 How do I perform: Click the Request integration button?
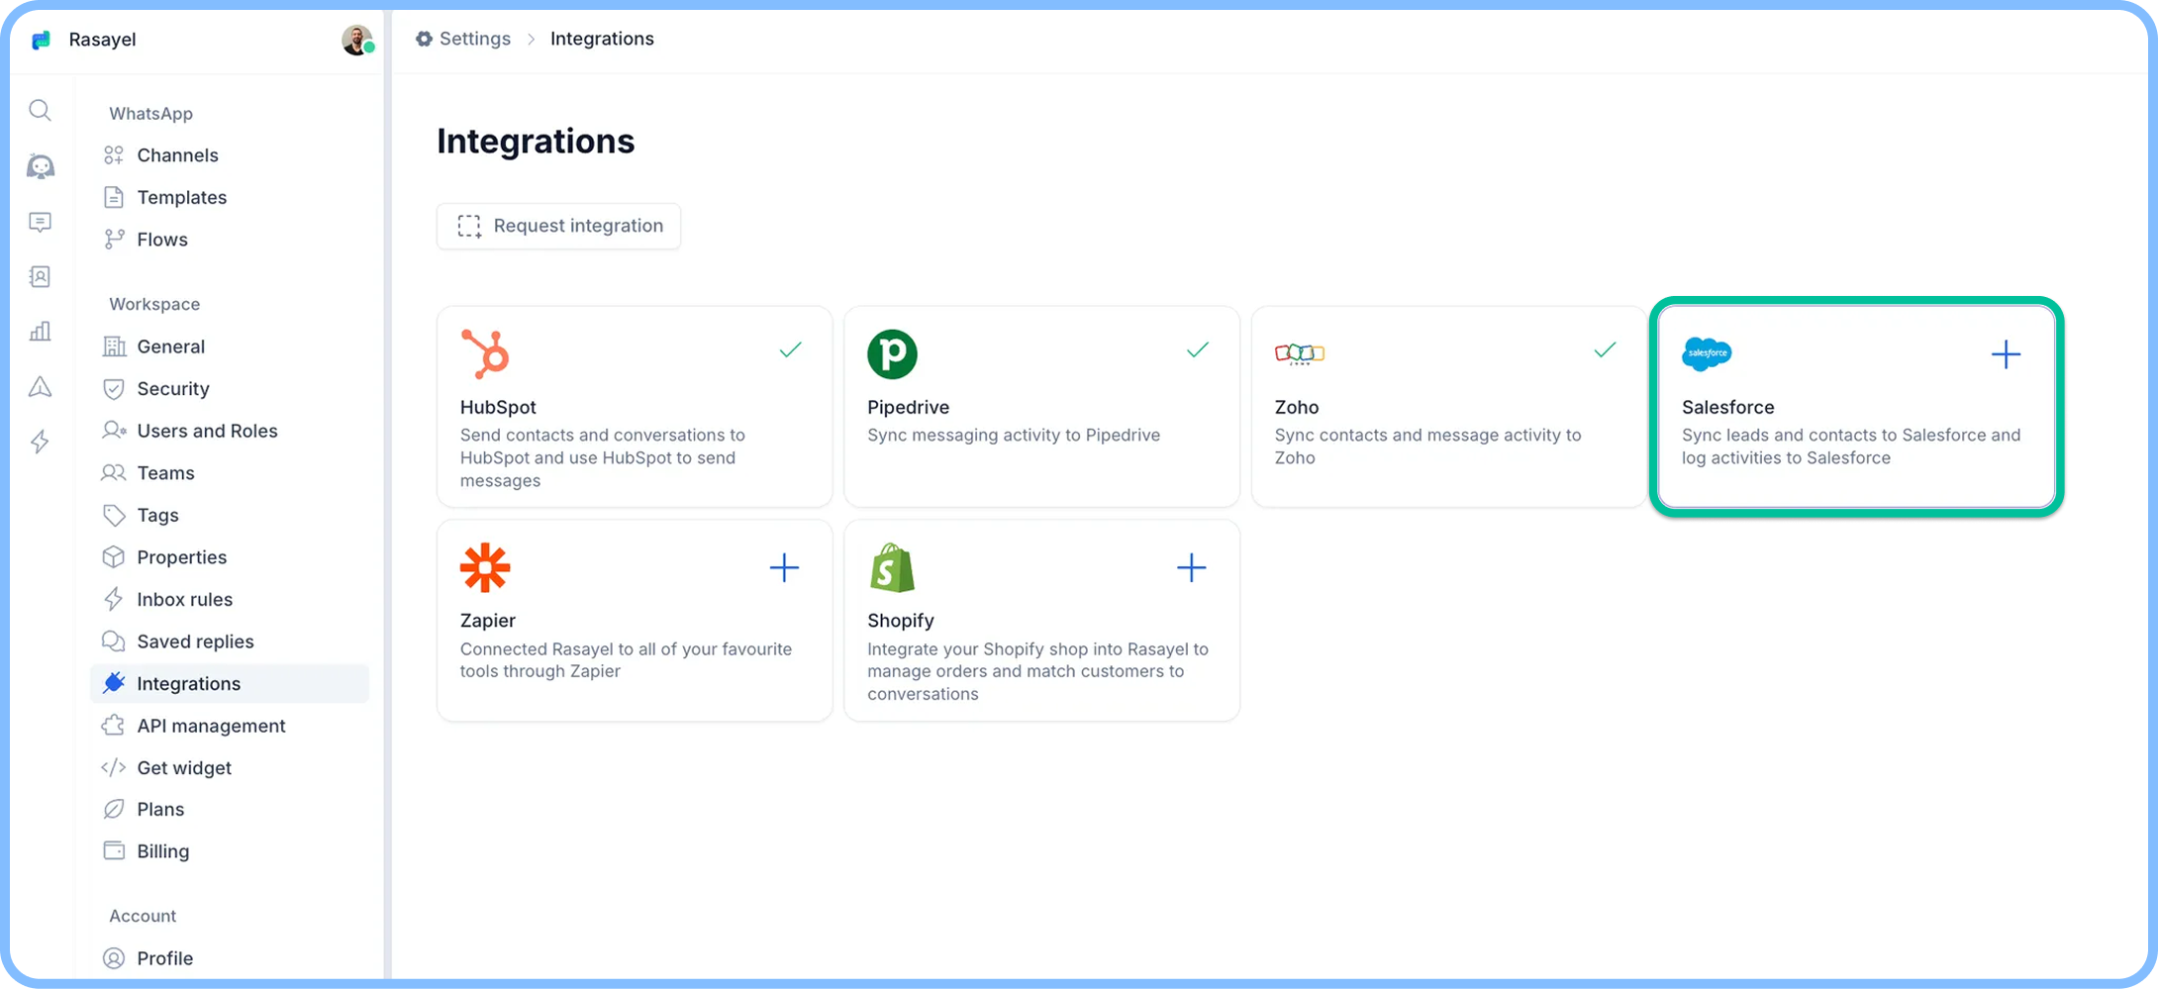558,226
